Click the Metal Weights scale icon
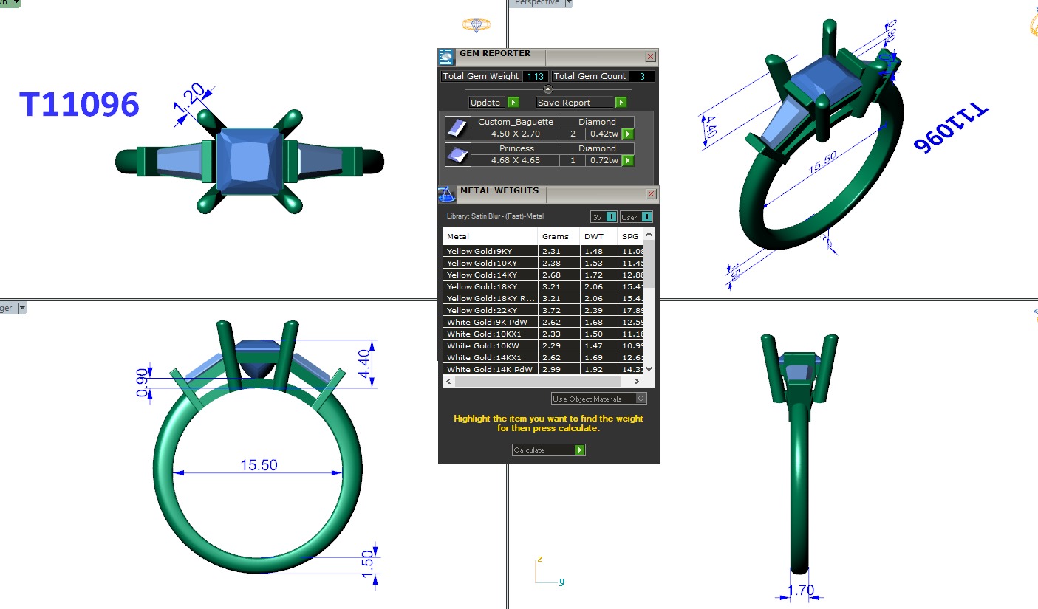Viewport: 1038px width, 609px height. (447, 194)
